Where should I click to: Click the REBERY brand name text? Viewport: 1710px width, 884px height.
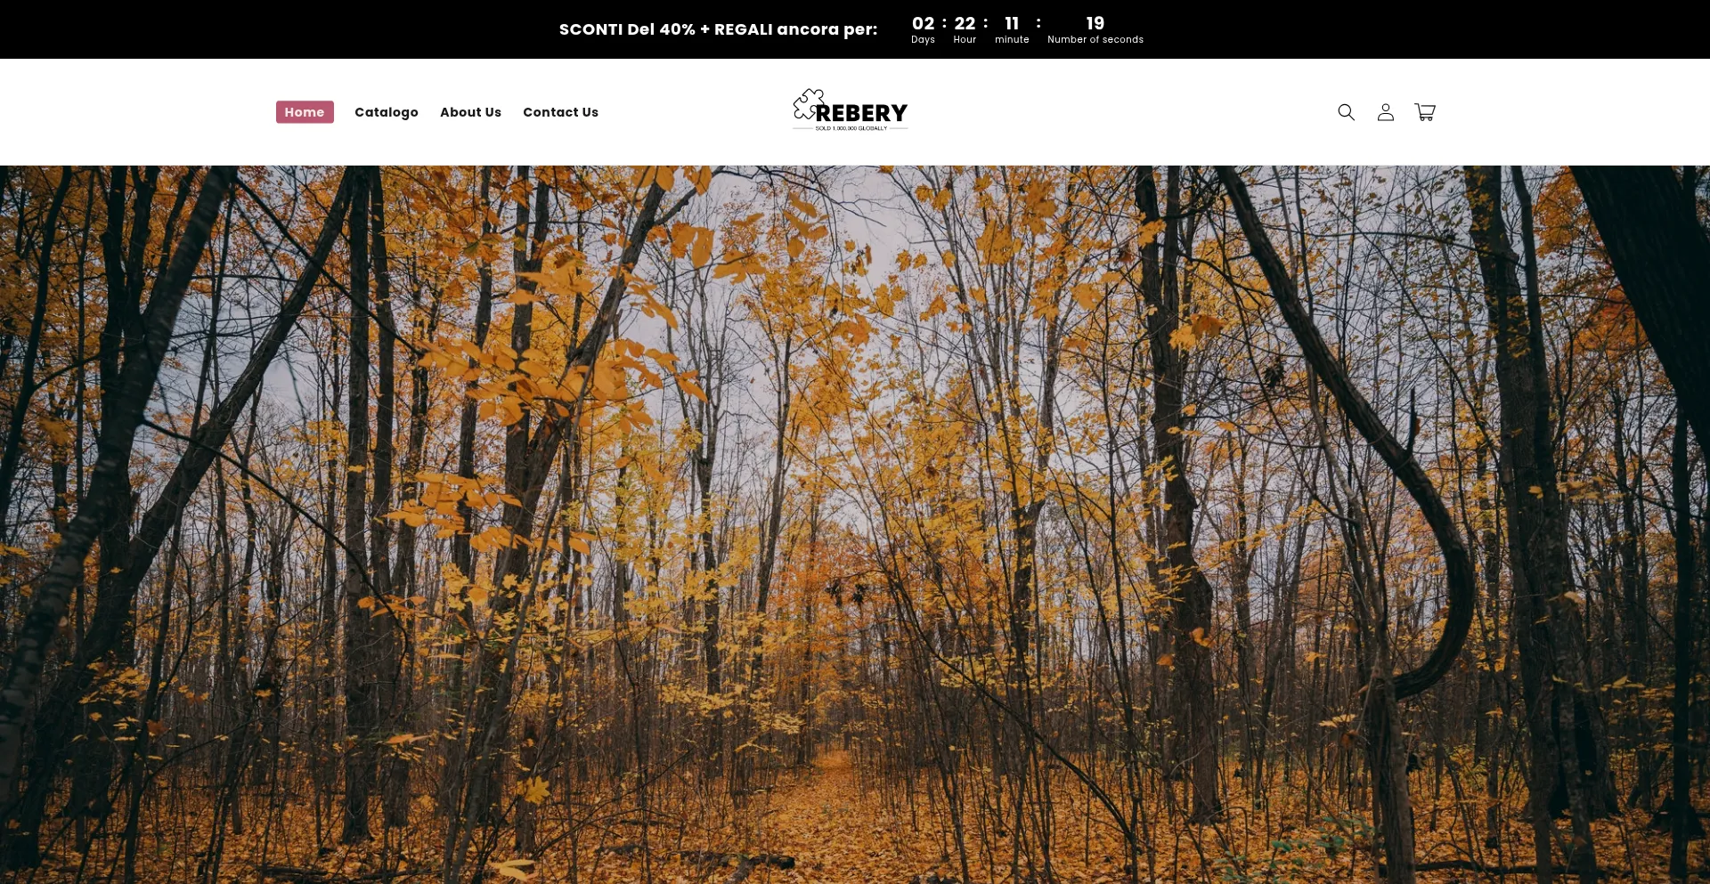pos(861,113)
